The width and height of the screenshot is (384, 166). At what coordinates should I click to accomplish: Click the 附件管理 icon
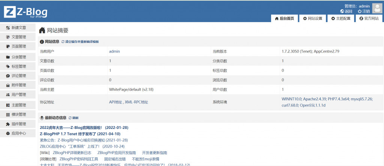point(8,85)
